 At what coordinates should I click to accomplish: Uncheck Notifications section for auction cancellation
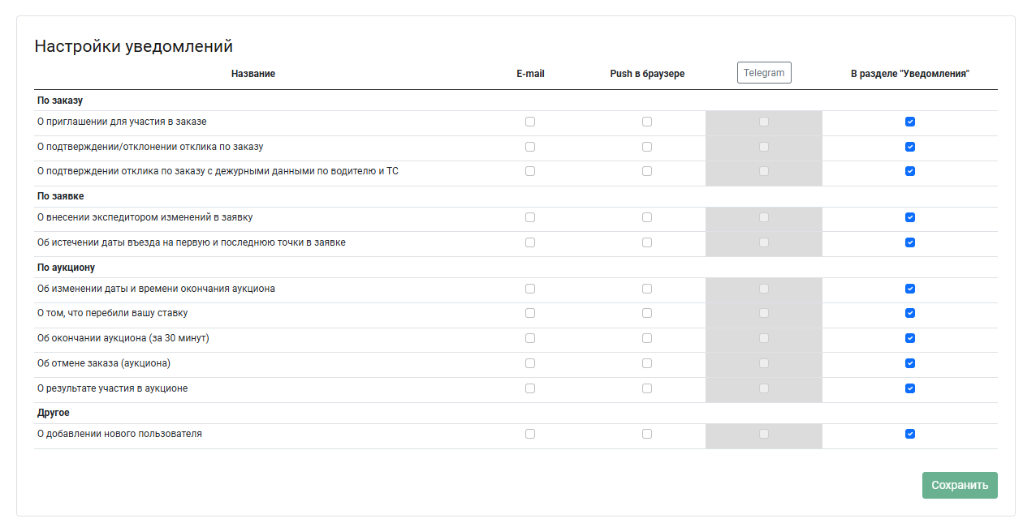[x=910, y=363]
